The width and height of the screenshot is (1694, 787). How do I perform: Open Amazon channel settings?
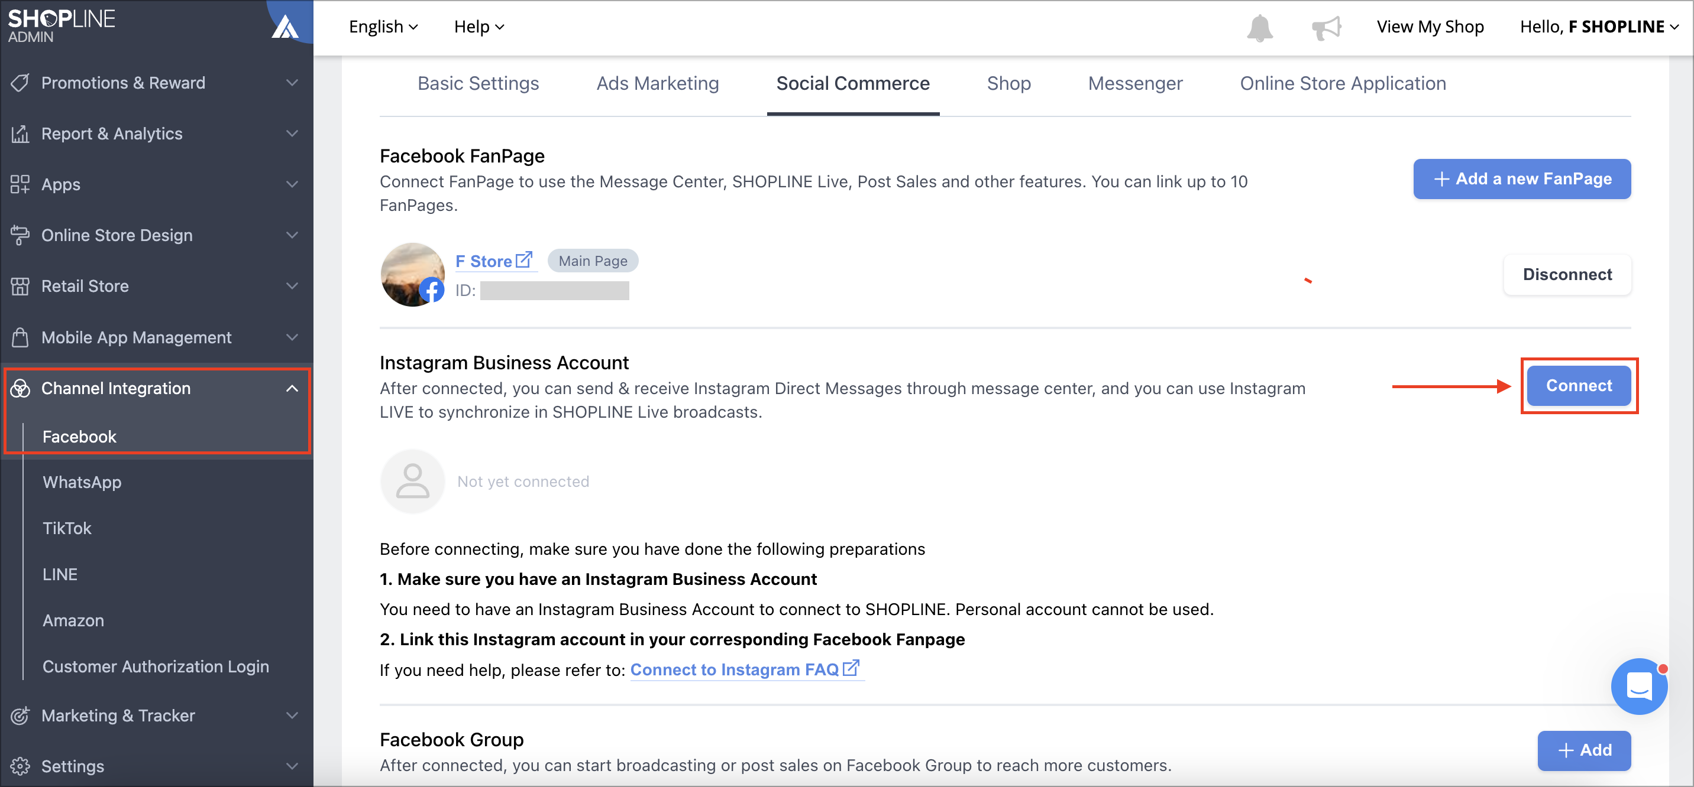pyautogui.click(x=73, y=620)
